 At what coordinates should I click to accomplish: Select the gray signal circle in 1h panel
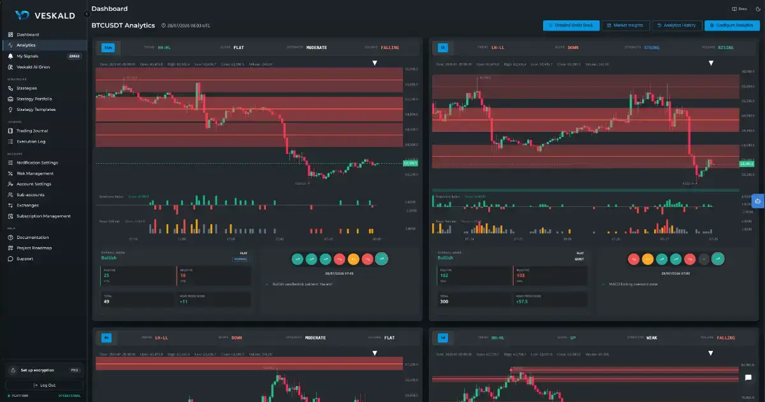tap(704, 259)
